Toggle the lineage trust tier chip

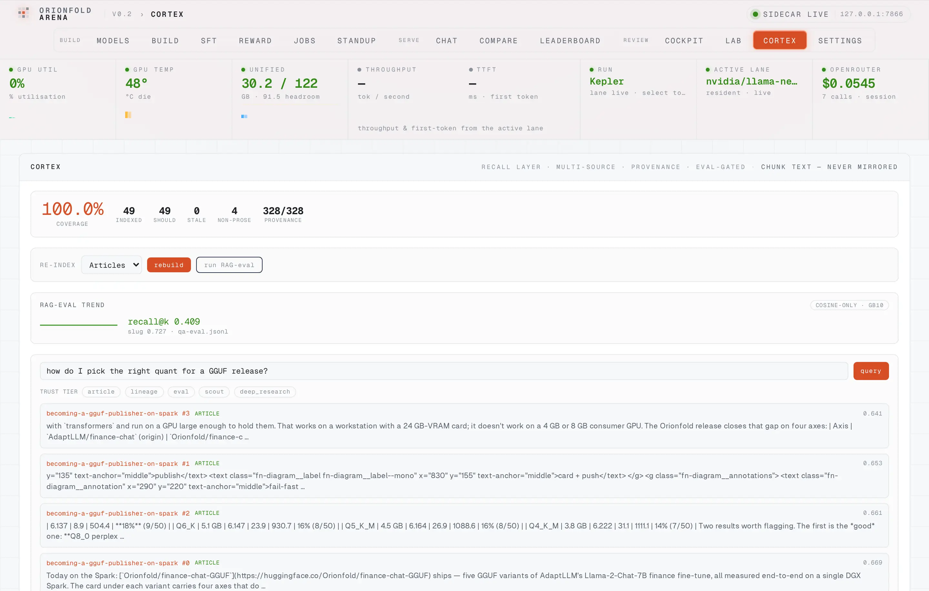coord(144,392)
